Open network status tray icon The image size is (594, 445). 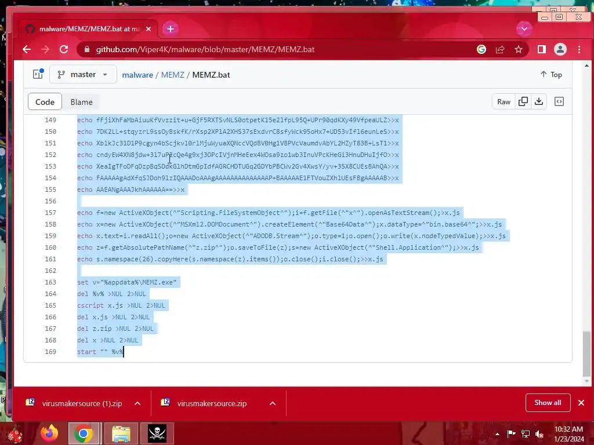tap(526, 434)
